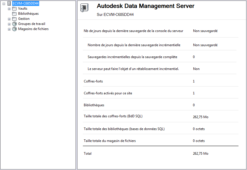Collapse the ECVM-C685DD44 root node

(x=4, y=3)
